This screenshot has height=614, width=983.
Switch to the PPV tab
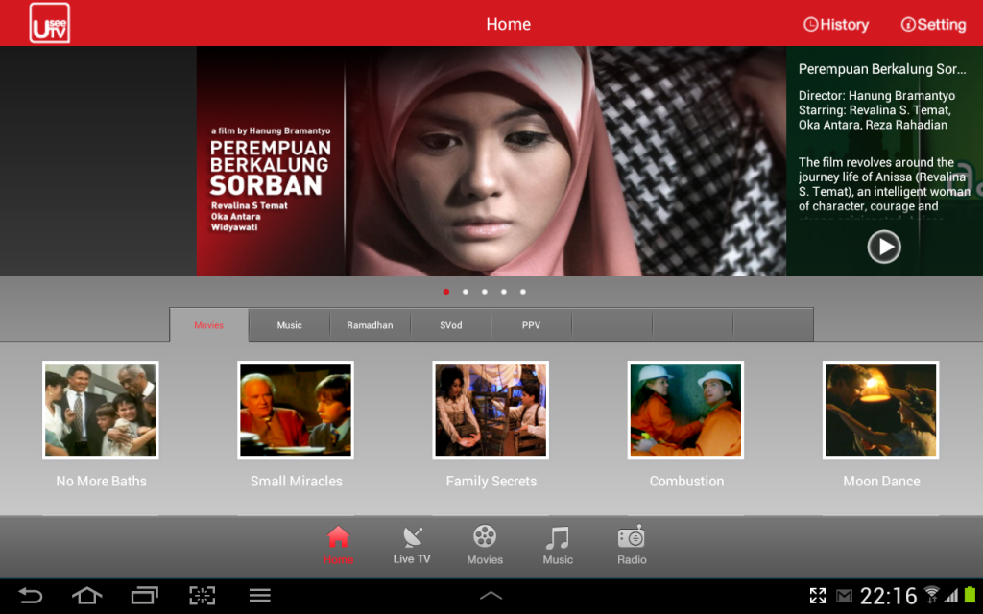coord(531,325)
